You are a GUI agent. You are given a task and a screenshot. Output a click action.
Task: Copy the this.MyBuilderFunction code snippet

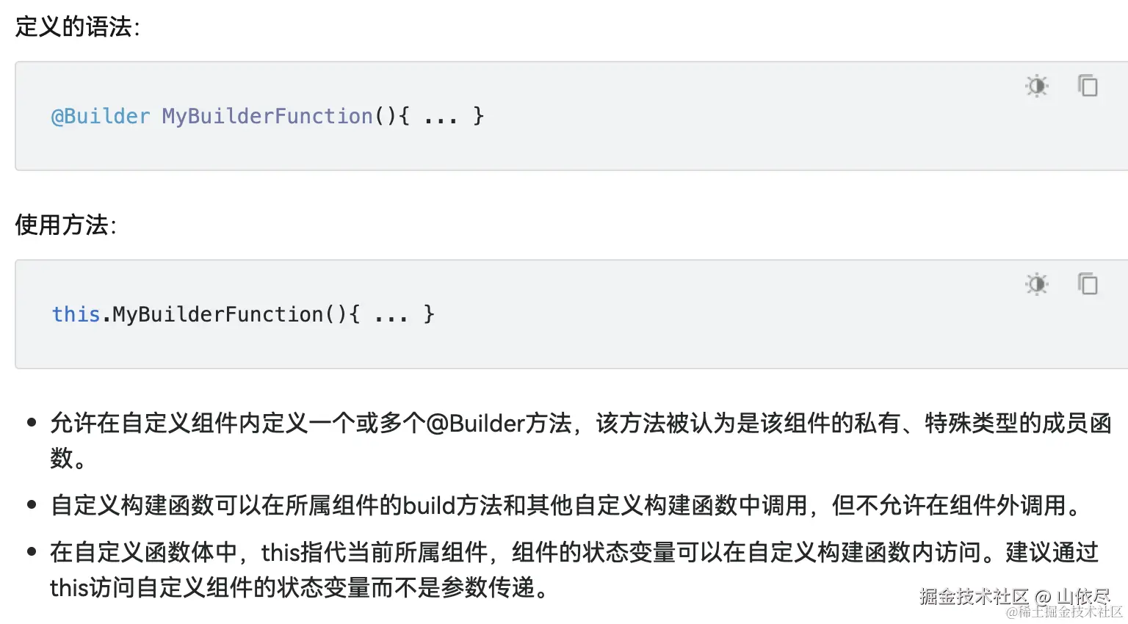coord(1088,284)
